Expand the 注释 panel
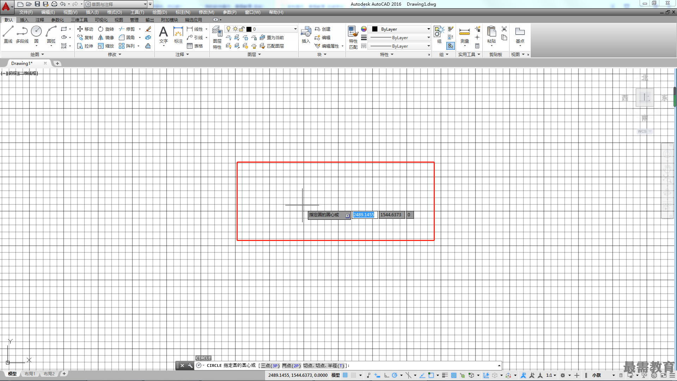This screenshot has width=677, height=381. point(182,54)
